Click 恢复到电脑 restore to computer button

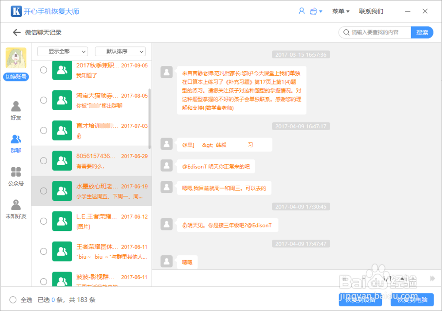pos(412,299)
